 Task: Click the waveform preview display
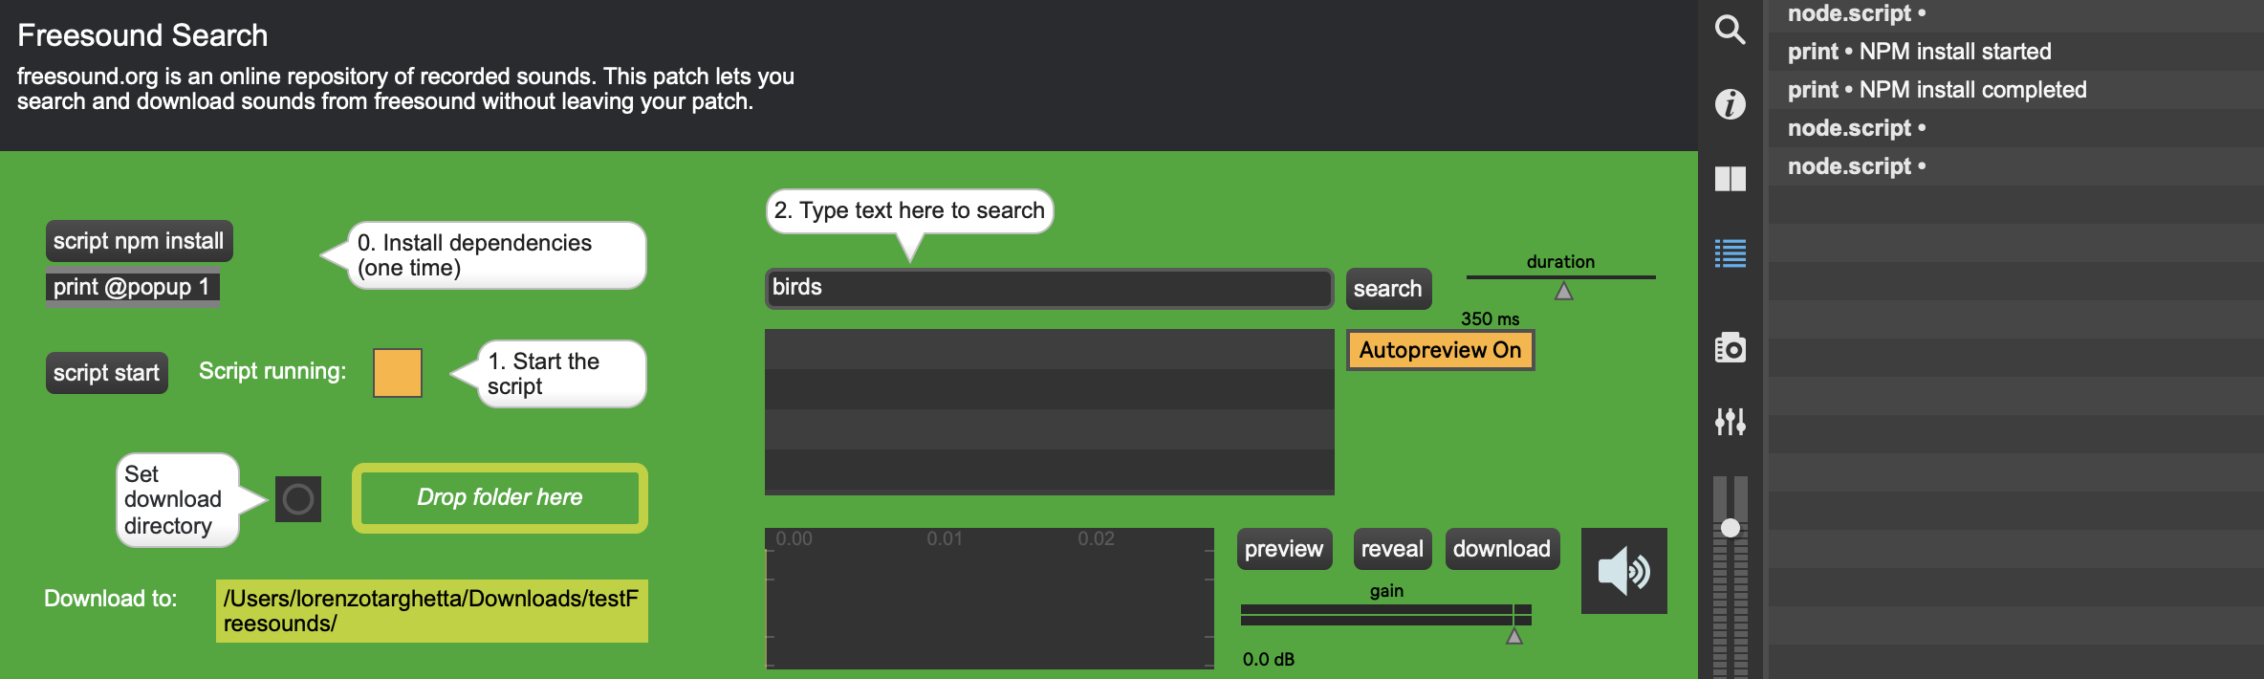coord(990,599)
